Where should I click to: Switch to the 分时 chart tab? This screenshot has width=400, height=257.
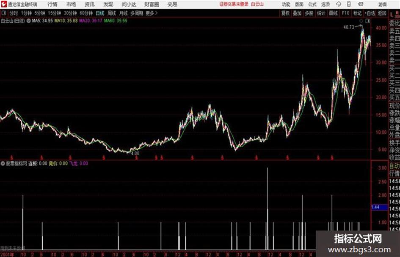pos(14,13)
